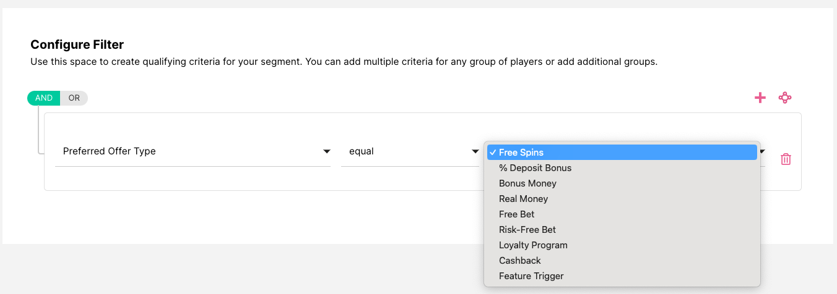
Task: Choose % Deposit Bonus option
Action: tap(535, 168)
